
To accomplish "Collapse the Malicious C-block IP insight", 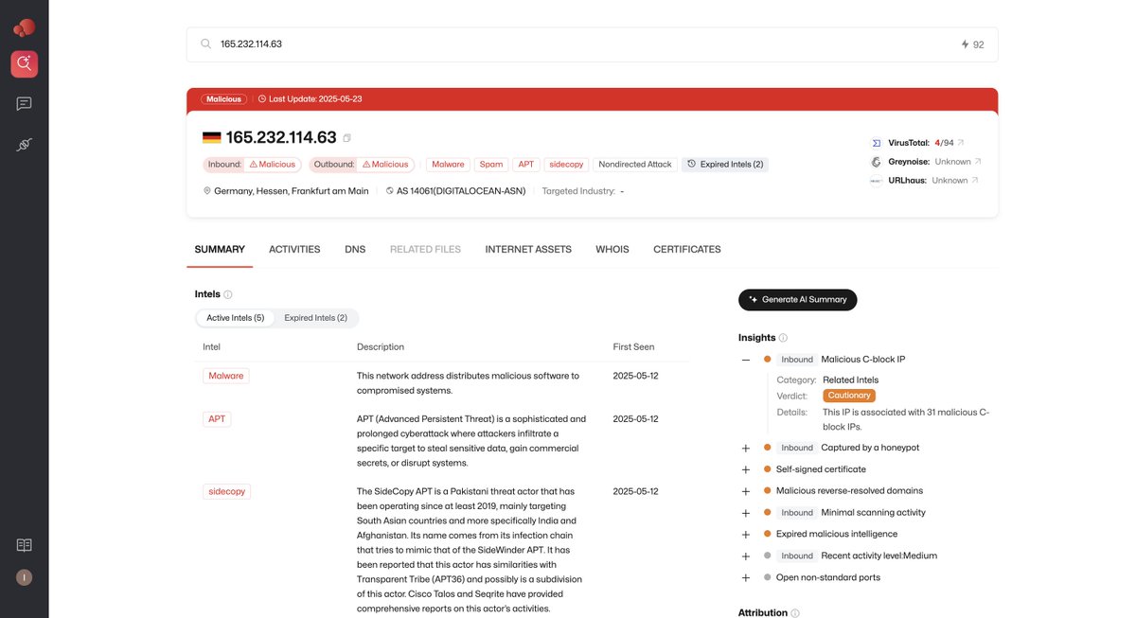I will [746, 360].
